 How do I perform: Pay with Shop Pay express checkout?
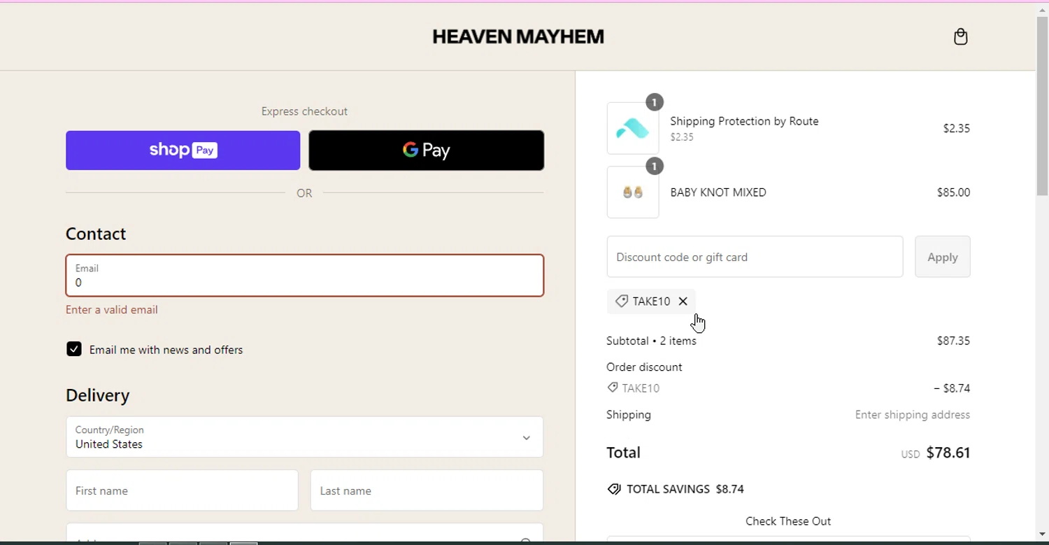tap(183, 150)
